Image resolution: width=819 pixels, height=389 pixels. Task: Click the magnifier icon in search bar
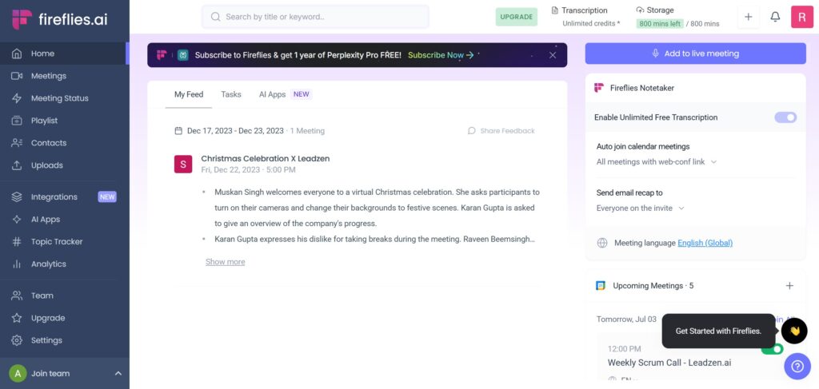click(x=215, y=17)
